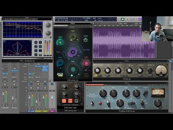The width and height of the screenshot is (173, 130).
Task: Open Stereo Out menu on leftmost strip
Action: click(5, 77)
